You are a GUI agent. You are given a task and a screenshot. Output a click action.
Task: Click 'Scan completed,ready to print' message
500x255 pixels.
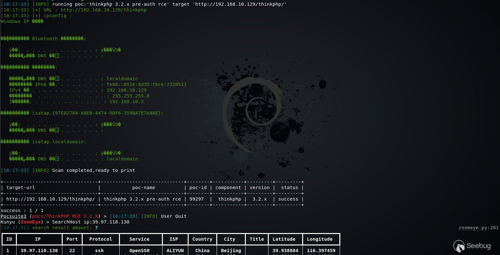tap(94, 170)
